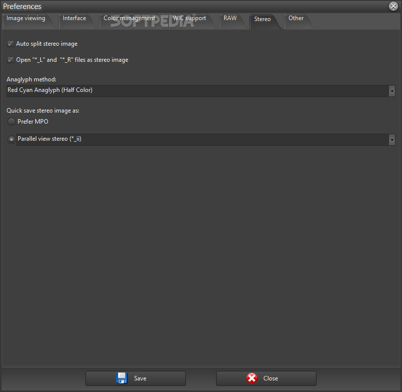Toggle the Auto split stereo image checkbox

(x=10, y=44)
